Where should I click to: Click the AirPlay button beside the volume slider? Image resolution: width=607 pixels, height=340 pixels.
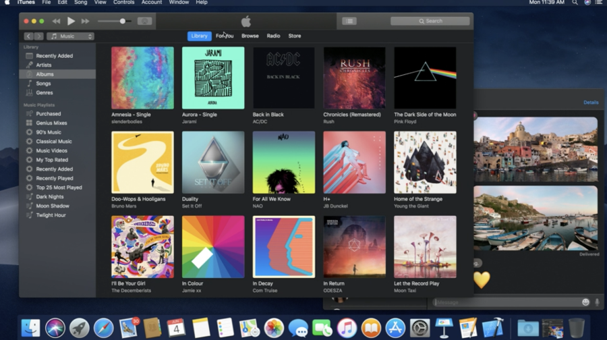click(x=144, y=21)
